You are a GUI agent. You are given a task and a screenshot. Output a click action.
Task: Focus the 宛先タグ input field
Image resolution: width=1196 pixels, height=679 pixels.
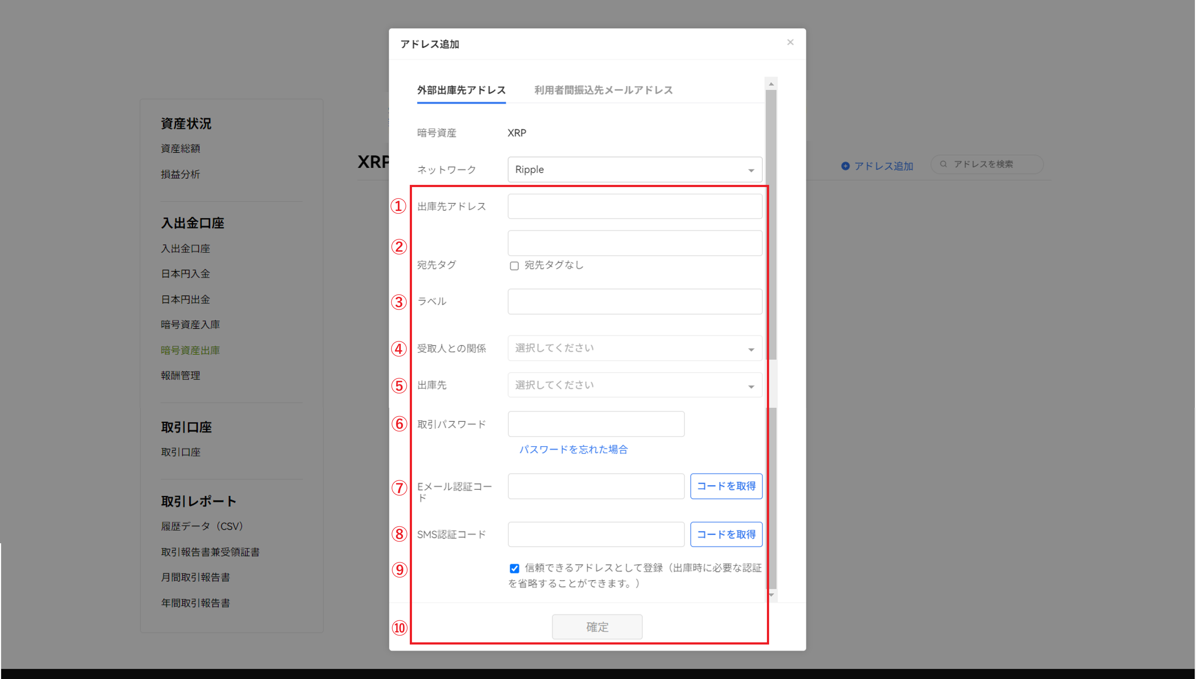634,243
